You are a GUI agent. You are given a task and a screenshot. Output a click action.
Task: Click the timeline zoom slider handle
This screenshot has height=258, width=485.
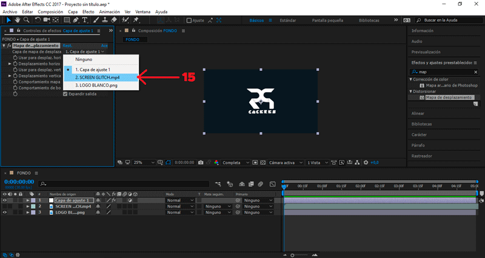point(292,255)
